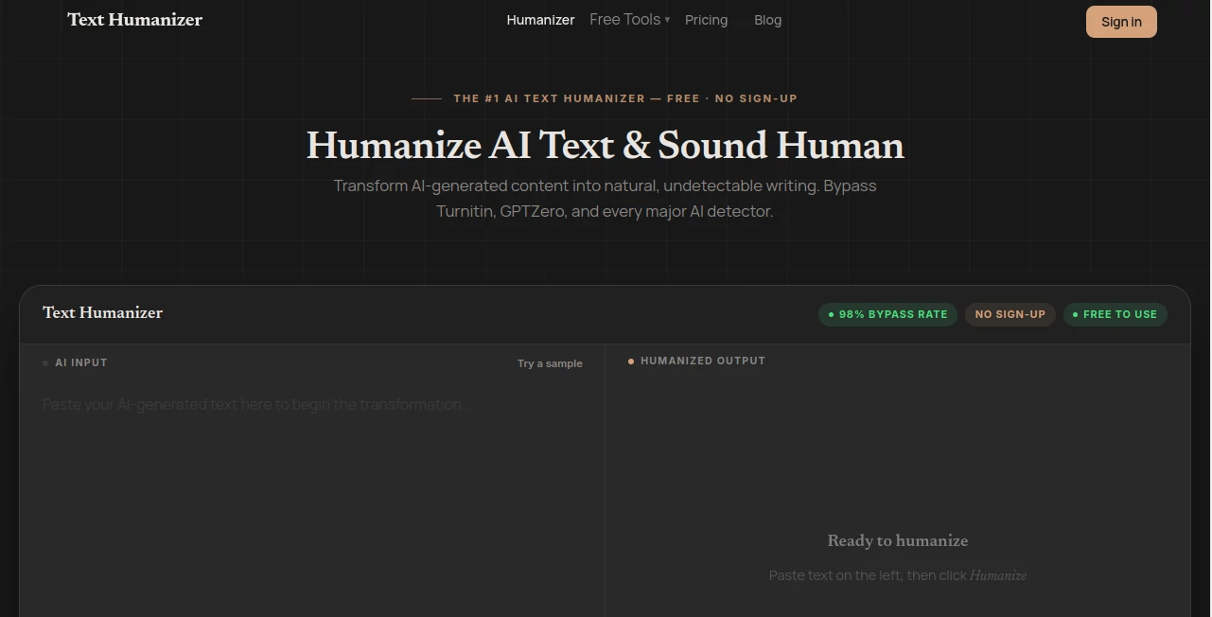Click the Try a sample link
Viewport: 1212px width, 617px height.
550,363
